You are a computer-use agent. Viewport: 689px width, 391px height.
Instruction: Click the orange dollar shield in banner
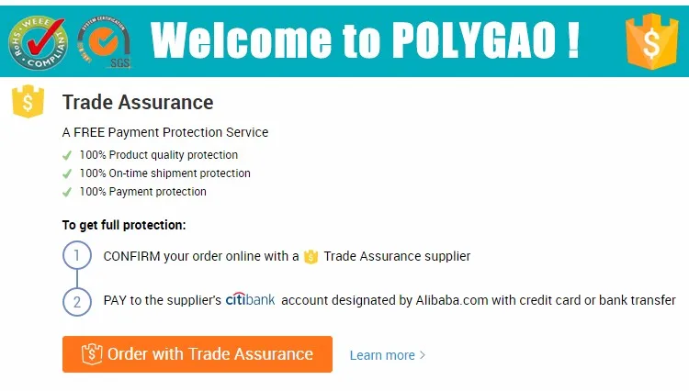point(651,41)
